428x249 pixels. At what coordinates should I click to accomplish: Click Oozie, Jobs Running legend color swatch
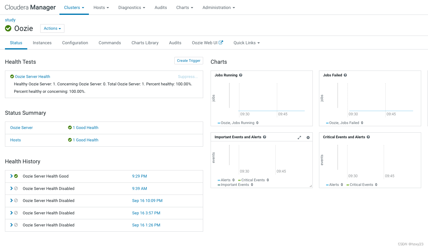pyautogui.click(x=219, y=123)
